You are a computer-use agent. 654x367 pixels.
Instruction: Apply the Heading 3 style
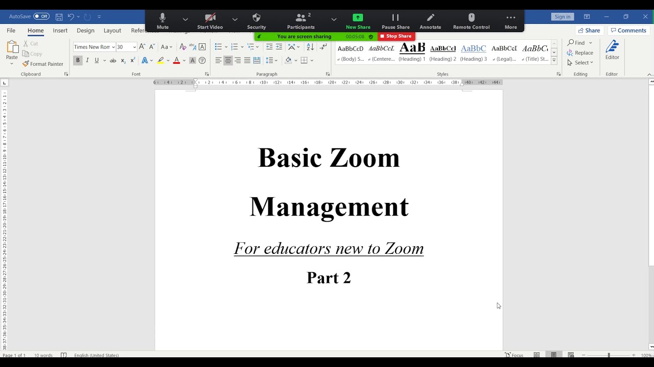(x=474, y=53)
